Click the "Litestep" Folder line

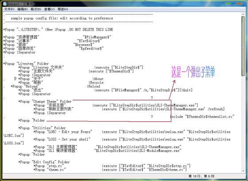tap(26, 64)
